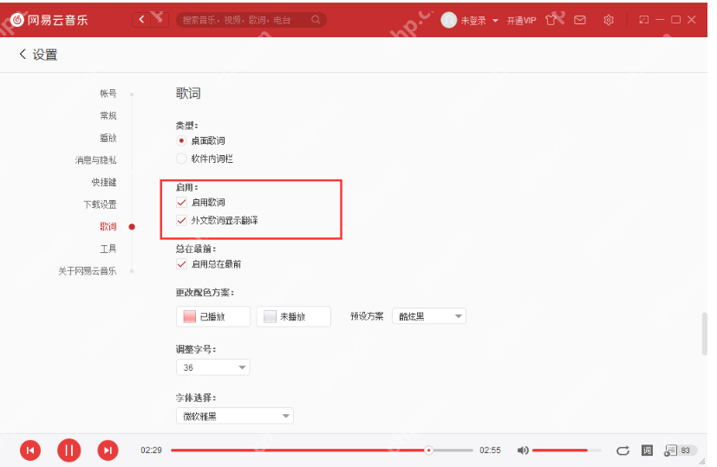The height and width of the screenshot is (467, 717).
Task: Expand the 预设方案 酷炫黑 dropdown
Action: [x=429, y=316]
